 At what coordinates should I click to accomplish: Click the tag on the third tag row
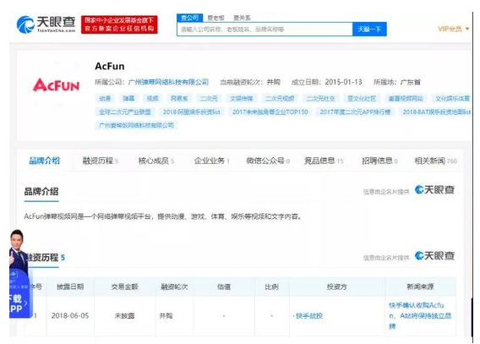tap(137, 125)
